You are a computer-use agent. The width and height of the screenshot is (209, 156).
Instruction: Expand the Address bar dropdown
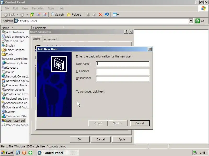[191, 21]
